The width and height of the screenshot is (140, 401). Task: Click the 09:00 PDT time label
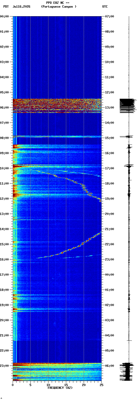pyautogui.click(x=4, y=153)
